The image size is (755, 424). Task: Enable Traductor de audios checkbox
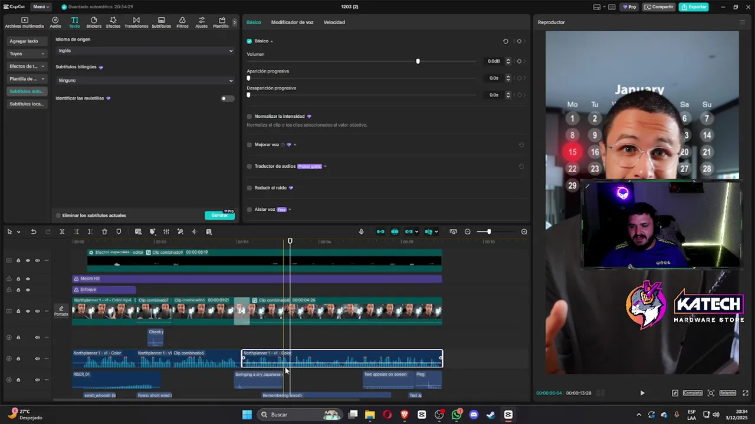[x=249, y=166]
